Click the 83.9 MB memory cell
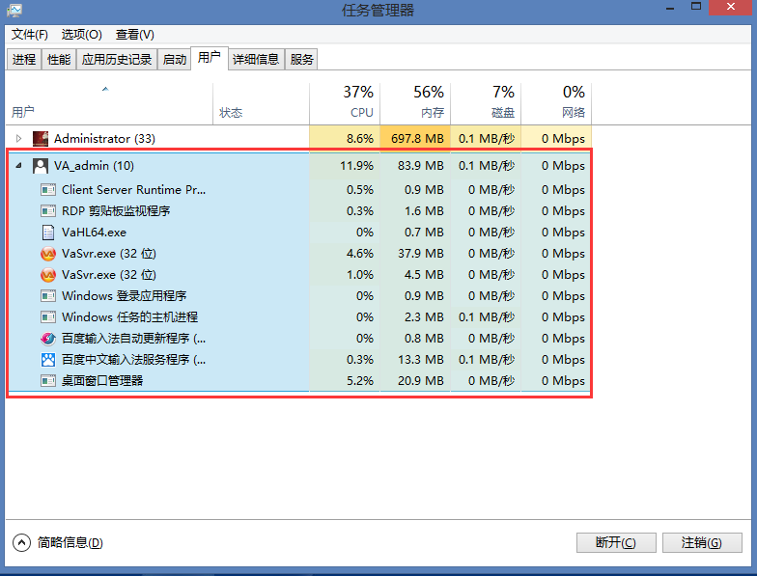The image size is (757, 576). point(415,166)
